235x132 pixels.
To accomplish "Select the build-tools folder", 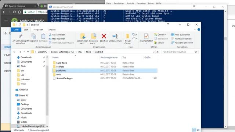I will (105, 63).
